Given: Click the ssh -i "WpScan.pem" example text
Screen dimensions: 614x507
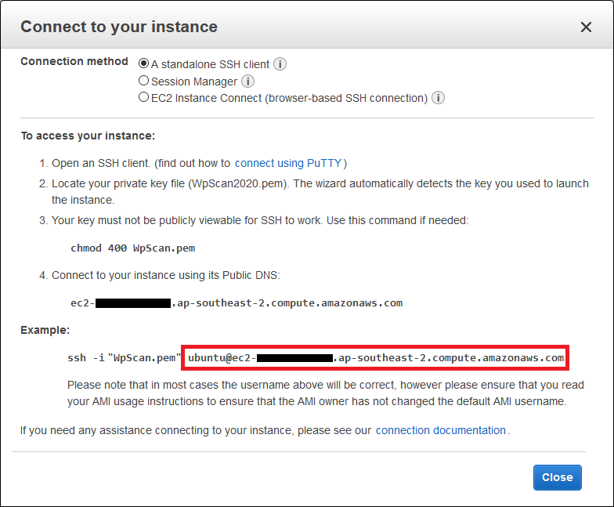Looking at the screenshot, I should click(124, 357).
